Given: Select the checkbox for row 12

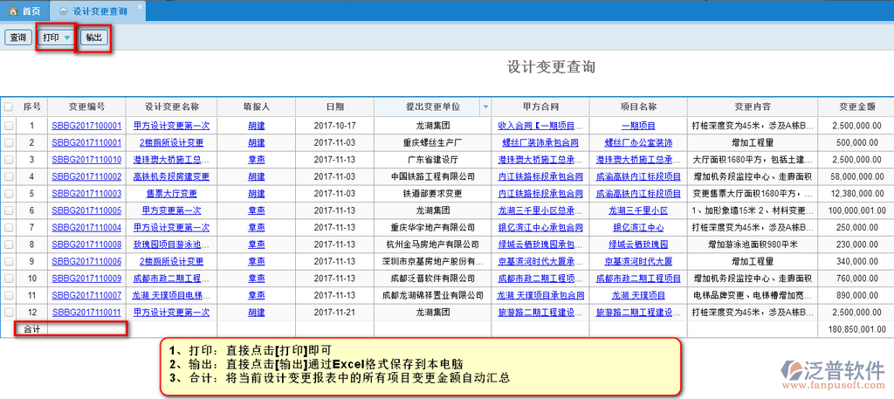Looking at the screenshot, I should [x=9, y=312].
